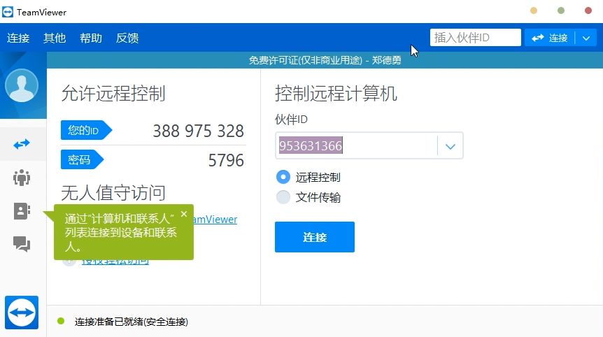The image size is (603, 337).
Task: Click the green connection status indicator
Action: click(x=61, y=322)
